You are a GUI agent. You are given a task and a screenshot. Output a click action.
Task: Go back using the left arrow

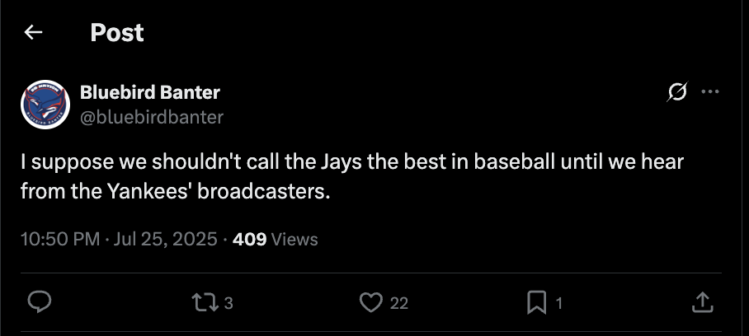click(x=33, y=32)
